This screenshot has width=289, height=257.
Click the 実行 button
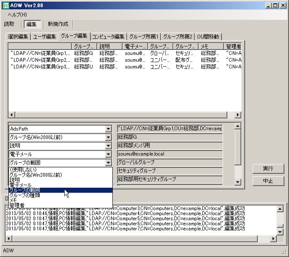click(268, 169)
